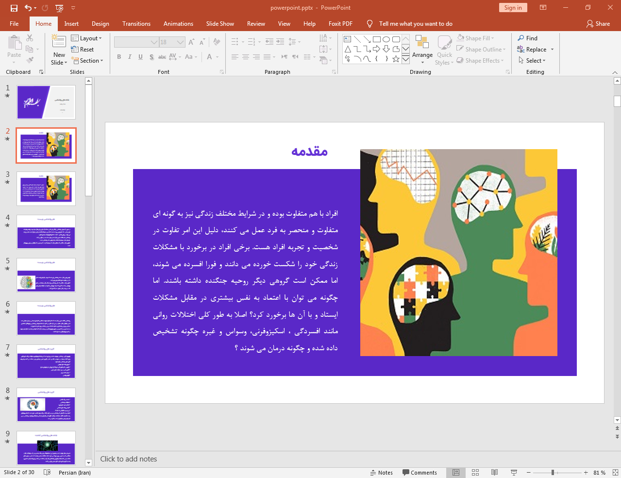Switch to Slide Sorter view
621x478 pixels.
click(475, 472)
